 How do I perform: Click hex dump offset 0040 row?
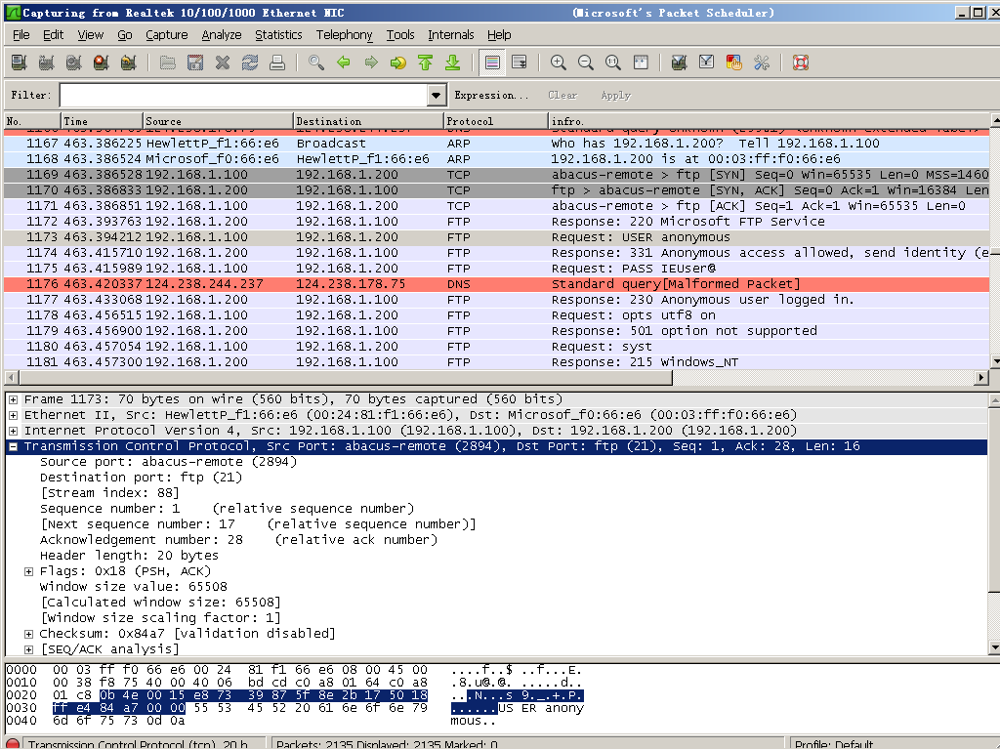click(x=96, y=721)
